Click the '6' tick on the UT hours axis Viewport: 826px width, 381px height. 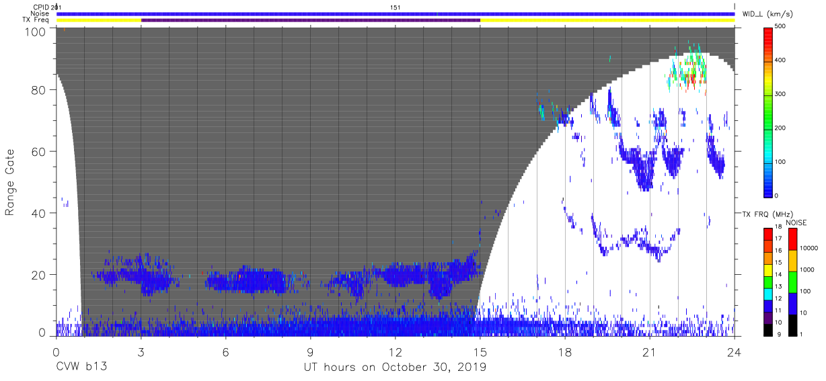point(225,353)
